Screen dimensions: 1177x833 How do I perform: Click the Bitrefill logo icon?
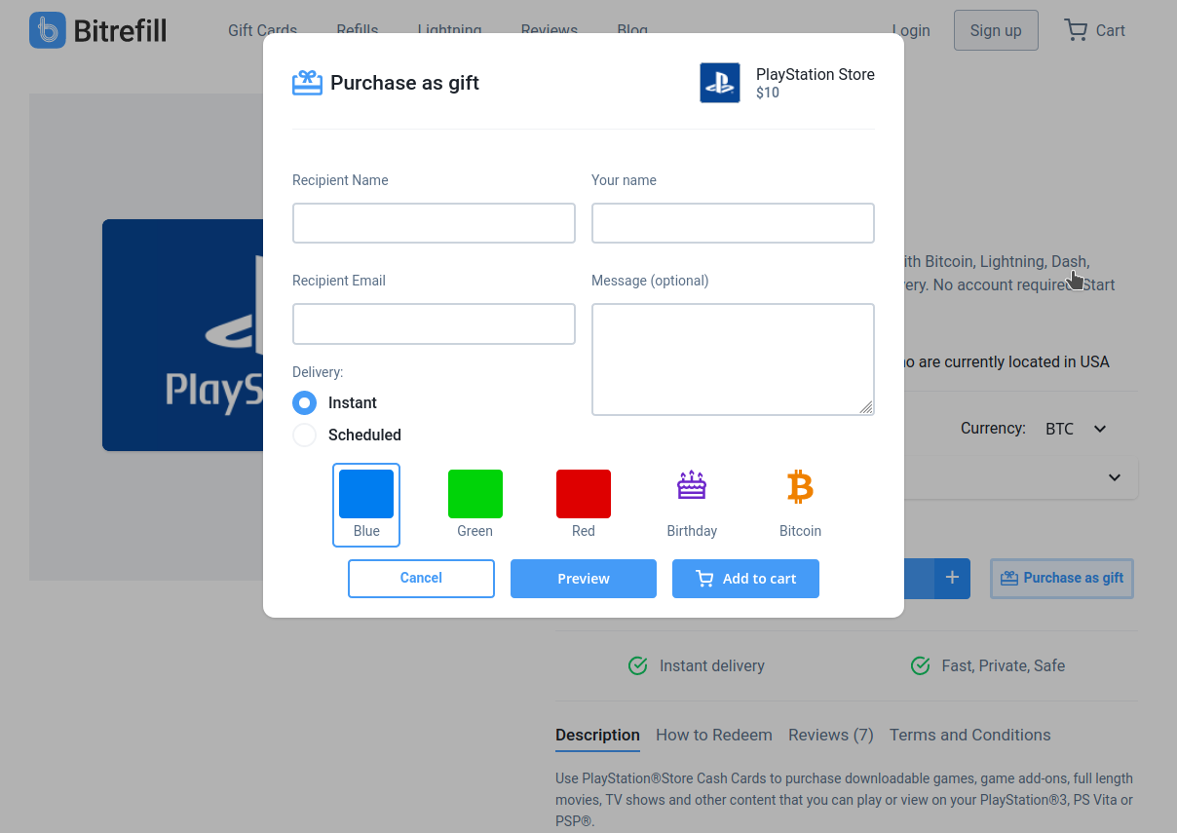click(48, 30)
